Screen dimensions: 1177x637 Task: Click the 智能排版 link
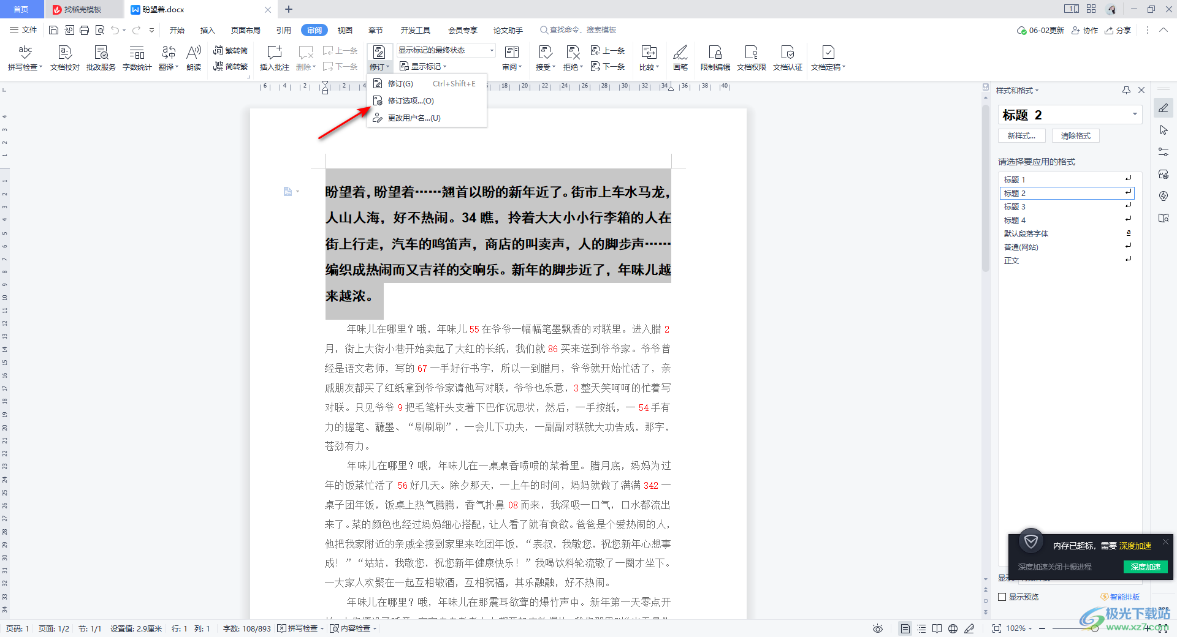[1120, 597]
